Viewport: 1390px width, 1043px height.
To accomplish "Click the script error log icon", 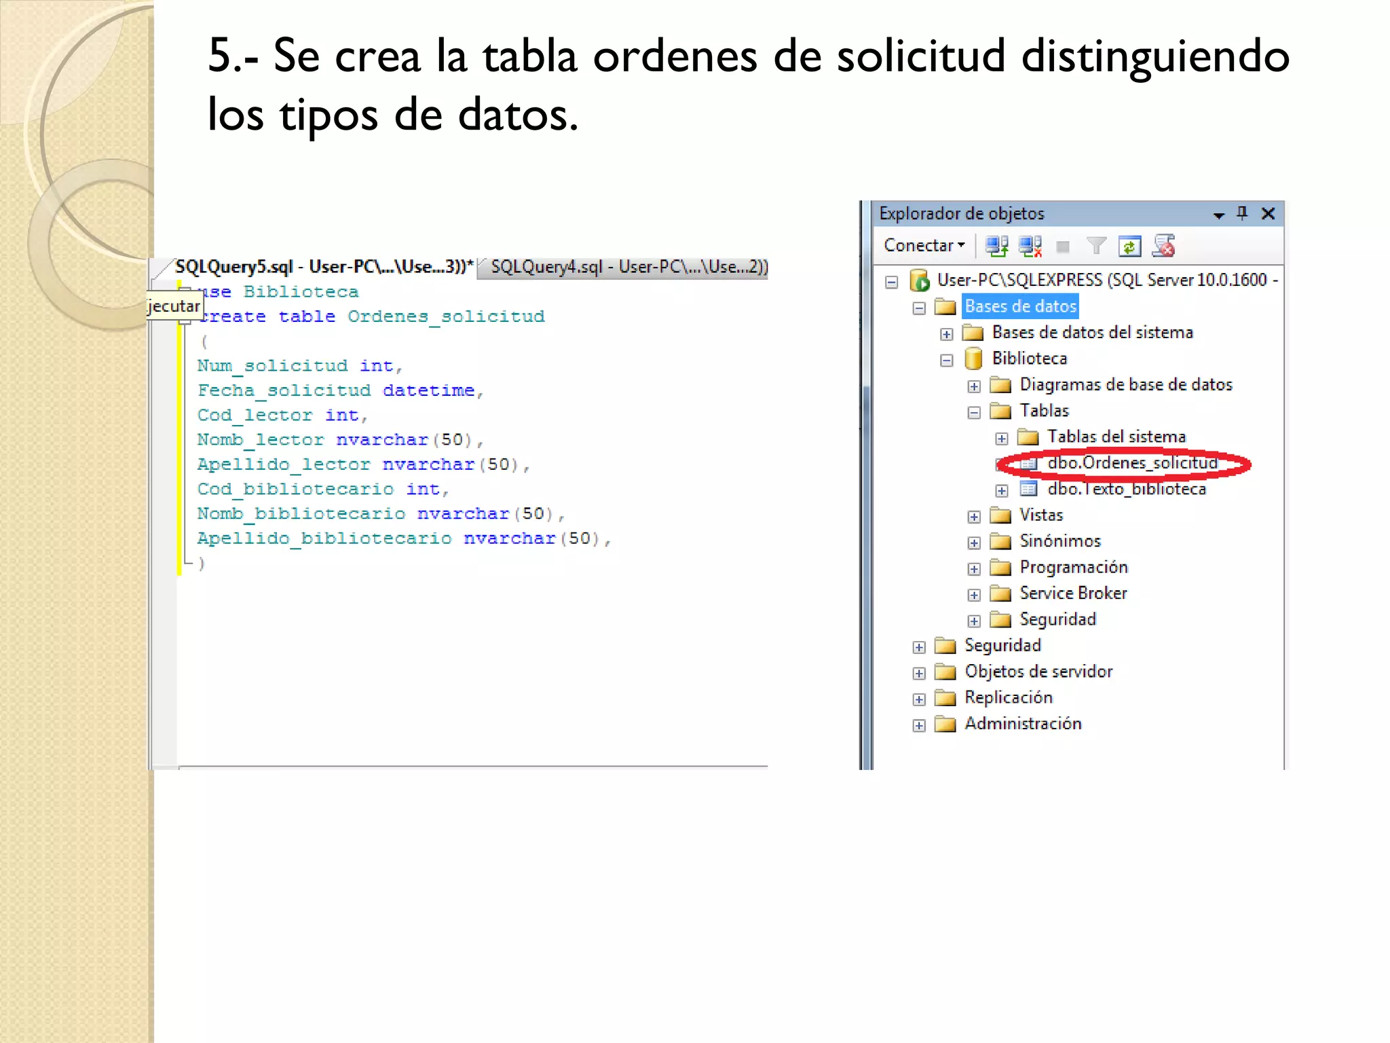I will (1163, 246).
